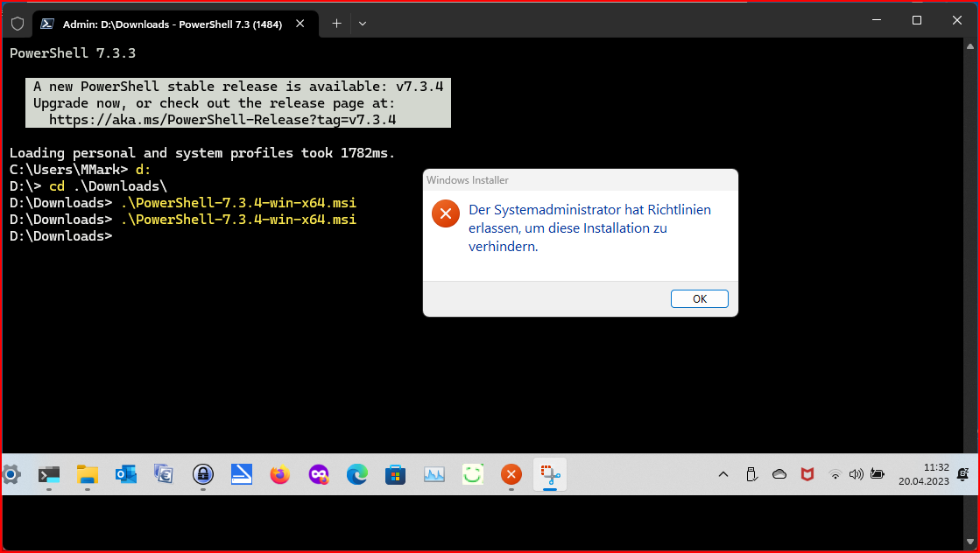Expand hidden system tray icons
This screenshot has width=980, height=553.
[x=723, y=474]
